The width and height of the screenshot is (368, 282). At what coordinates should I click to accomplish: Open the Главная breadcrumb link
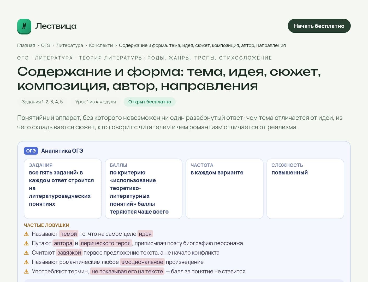pyautogui.click(x=26, y=45)
